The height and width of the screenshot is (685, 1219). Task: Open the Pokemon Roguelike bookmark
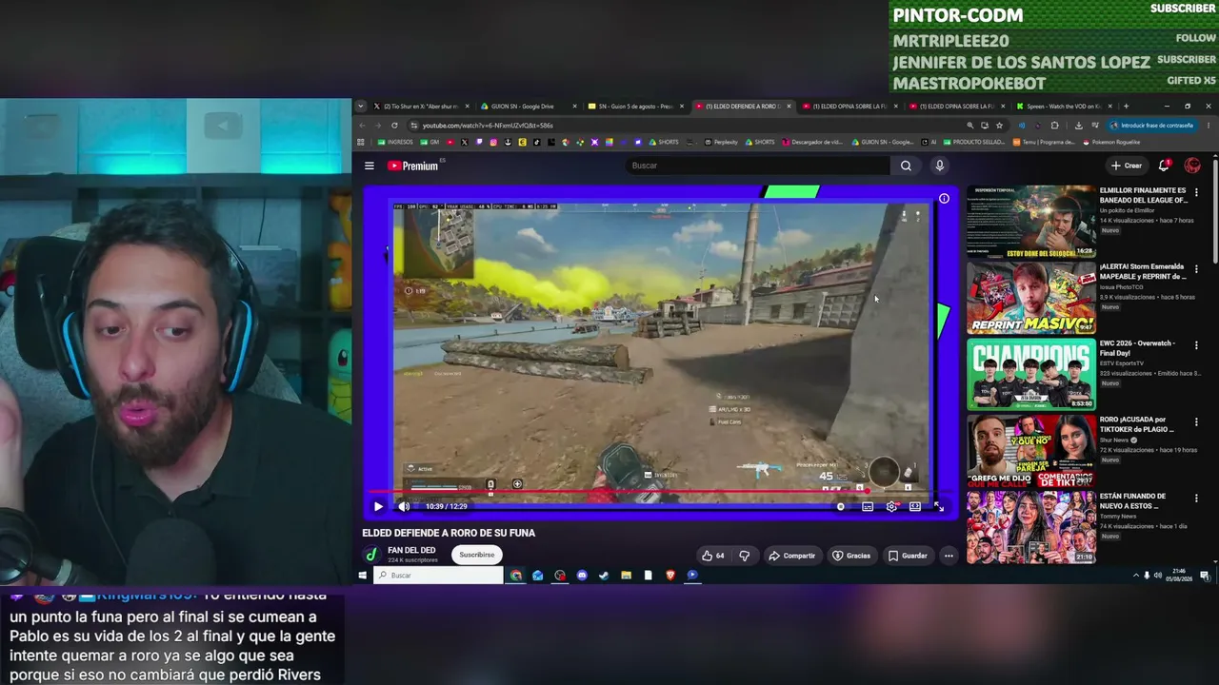pyautogui.click(x=1110, y=142)
